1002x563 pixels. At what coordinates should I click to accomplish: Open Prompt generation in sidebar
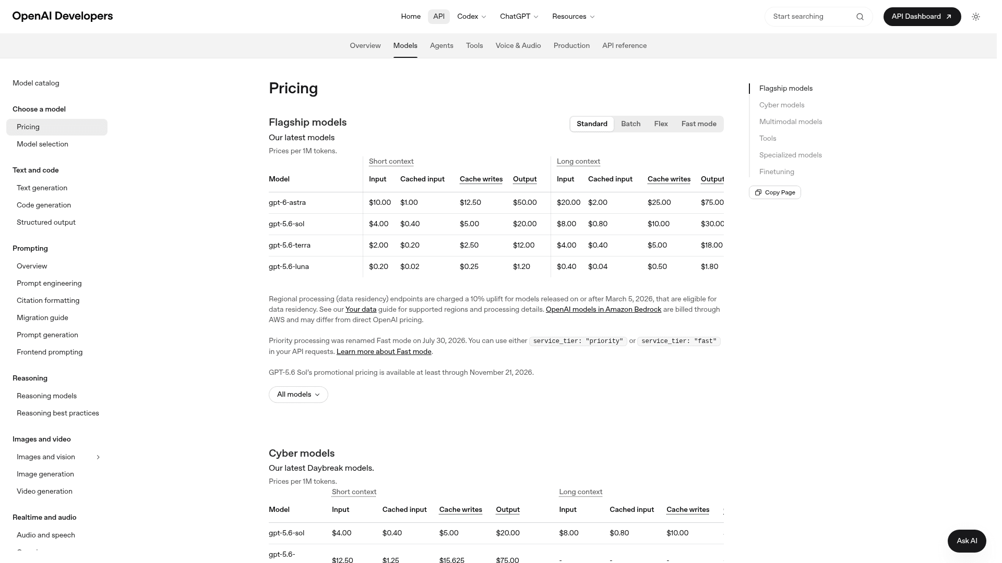[x=47, y=335]
